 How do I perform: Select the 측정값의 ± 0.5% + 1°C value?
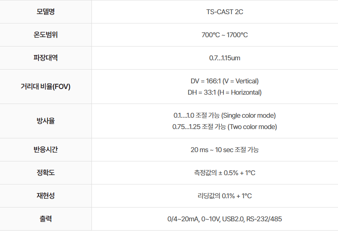click(225, 173)
